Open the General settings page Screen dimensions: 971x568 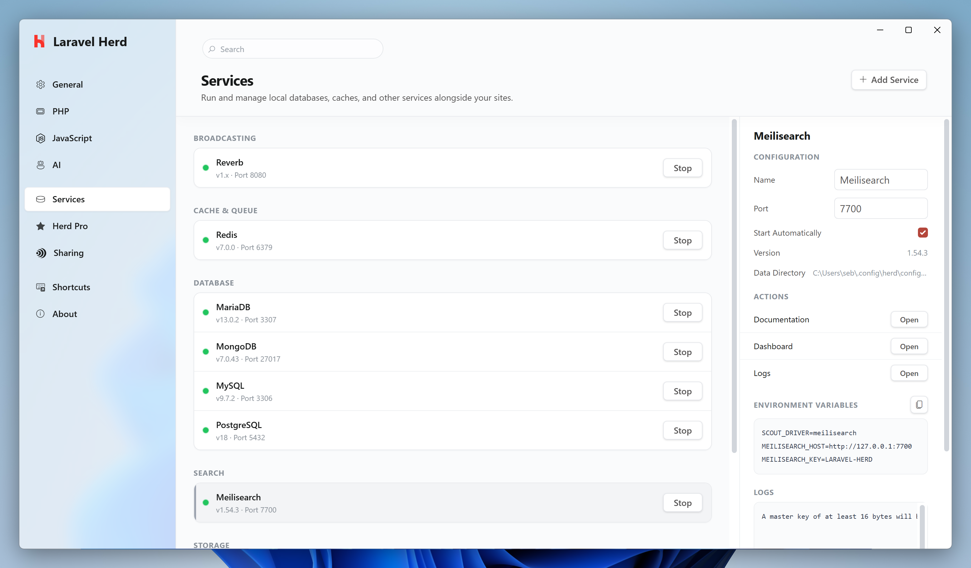point(97,84)
